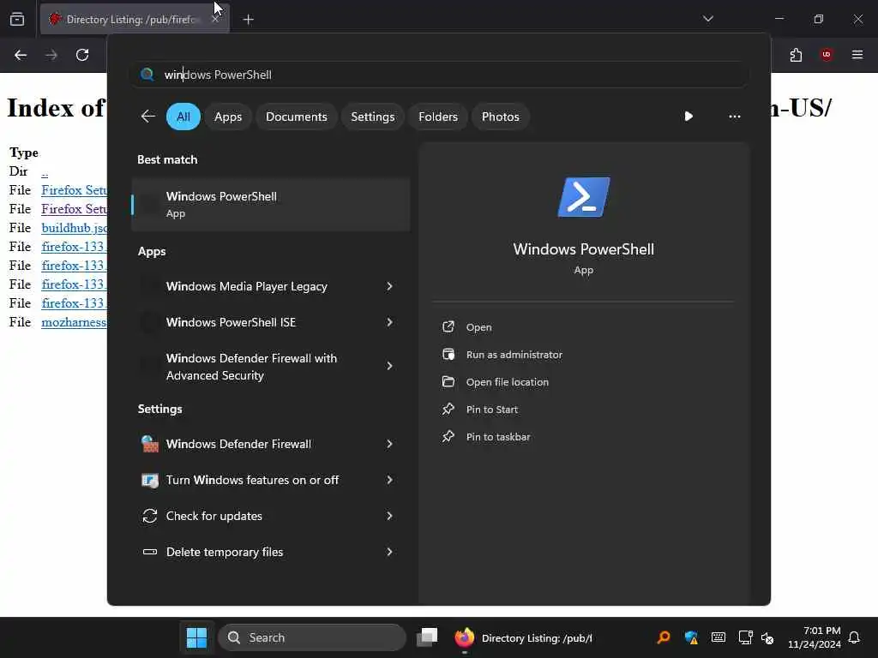Click the parent directory '..' link

tap(45, 171)
